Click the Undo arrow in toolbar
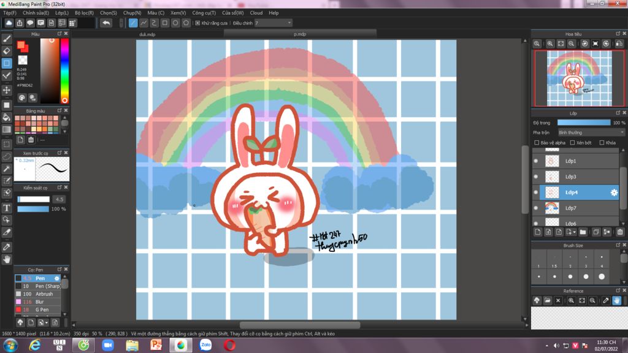This screenshot has width=628, height=353. pyautogui.click(x=106, y=23)
